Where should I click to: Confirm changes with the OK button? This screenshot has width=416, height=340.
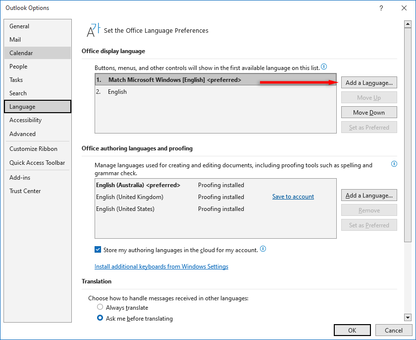tap(352, 331)
